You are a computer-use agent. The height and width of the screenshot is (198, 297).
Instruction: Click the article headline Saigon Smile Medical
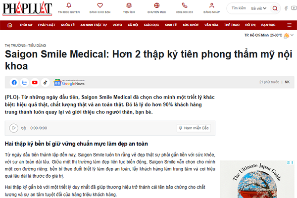point(148,60)
